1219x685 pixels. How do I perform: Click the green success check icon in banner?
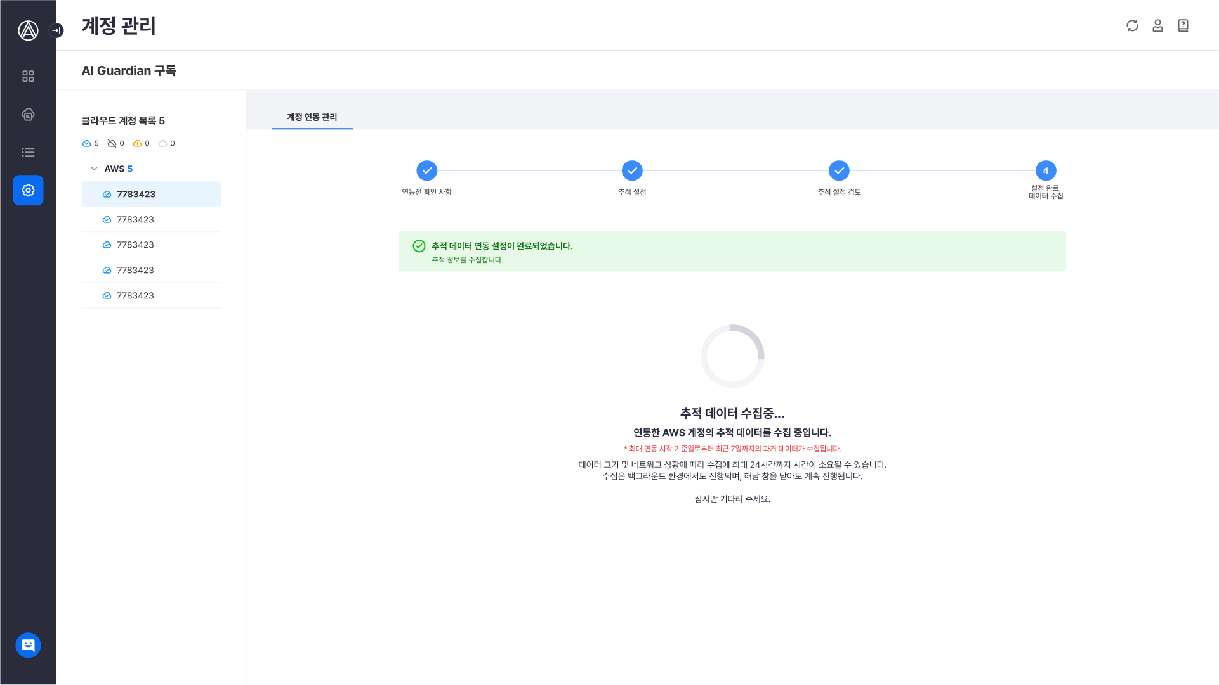tap(419, 246)
